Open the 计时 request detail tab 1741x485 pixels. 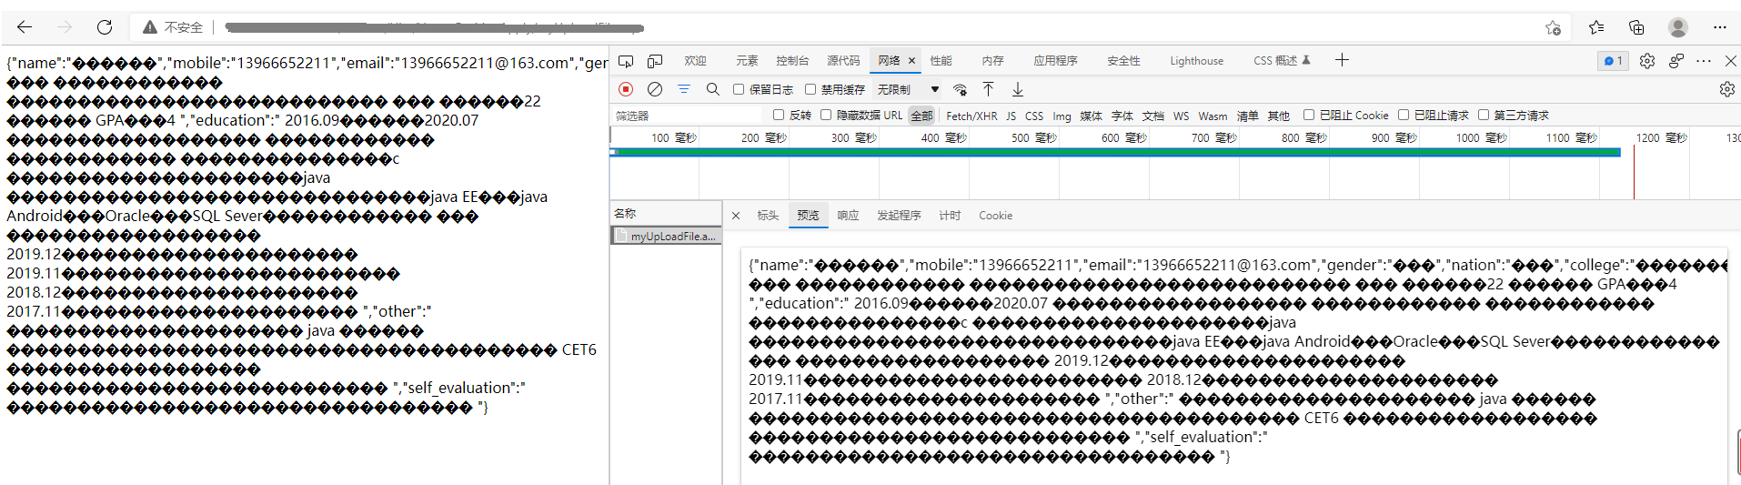pyautogui.click(x=950, y=216)
